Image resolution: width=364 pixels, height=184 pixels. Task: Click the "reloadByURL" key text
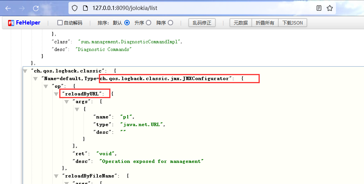[x=82, y=94]
